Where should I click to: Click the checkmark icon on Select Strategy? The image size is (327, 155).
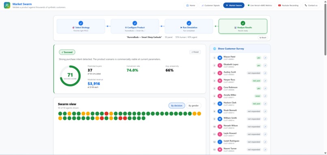pyautogui.click(x=81, y=23)
